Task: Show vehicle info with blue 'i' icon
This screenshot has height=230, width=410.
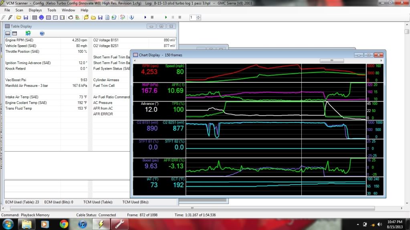Action: [131, 18]
